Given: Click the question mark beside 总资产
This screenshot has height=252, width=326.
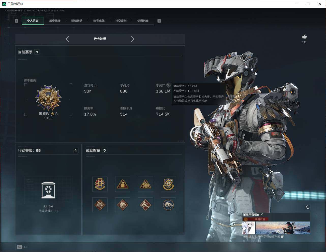Looking at the screenshot, I should 168,85.
